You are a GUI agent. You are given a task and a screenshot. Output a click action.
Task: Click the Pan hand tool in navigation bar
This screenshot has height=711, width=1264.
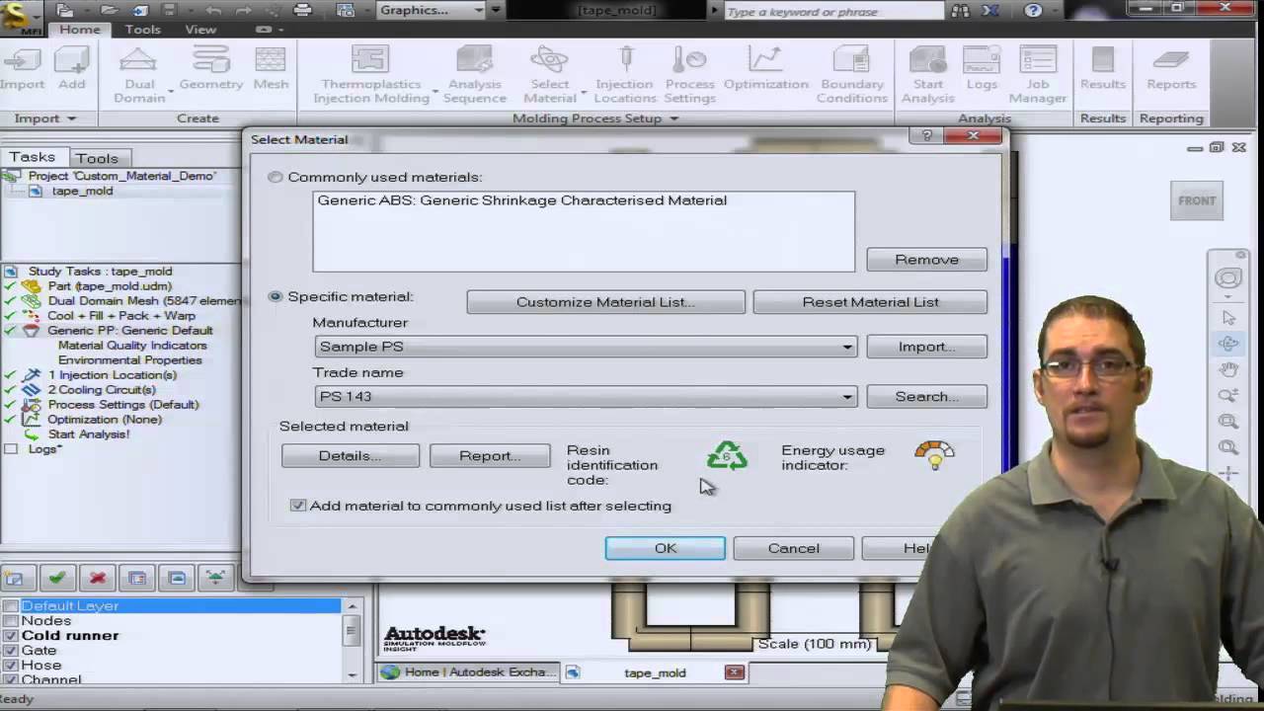tap(1228, 369)
